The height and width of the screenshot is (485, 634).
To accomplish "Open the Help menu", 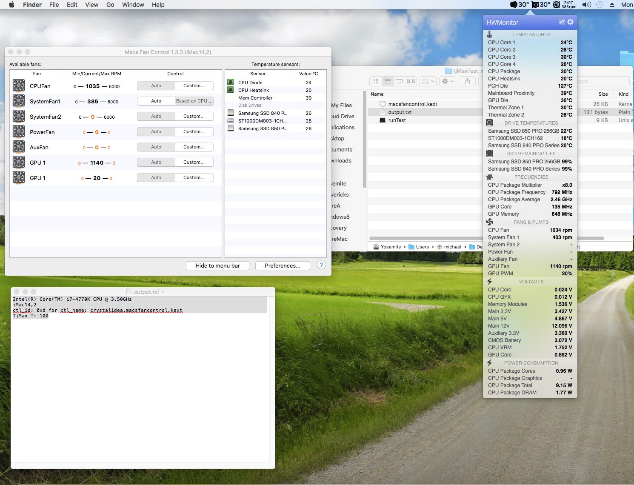I will click(x=158, y=5).
